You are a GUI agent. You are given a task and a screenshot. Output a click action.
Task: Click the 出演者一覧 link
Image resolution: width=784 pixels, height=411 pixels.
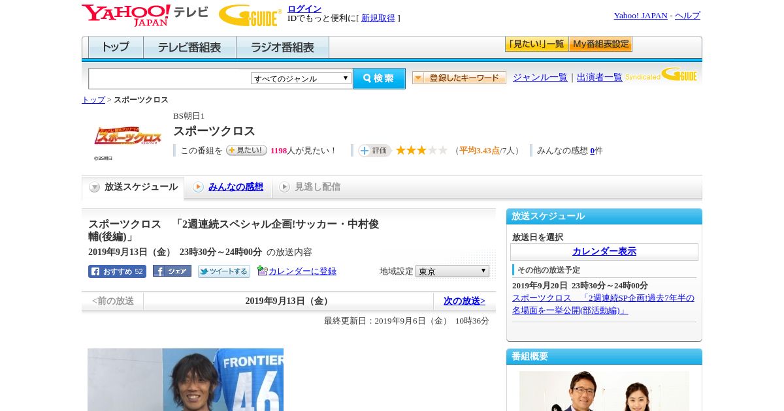point(600,77)
